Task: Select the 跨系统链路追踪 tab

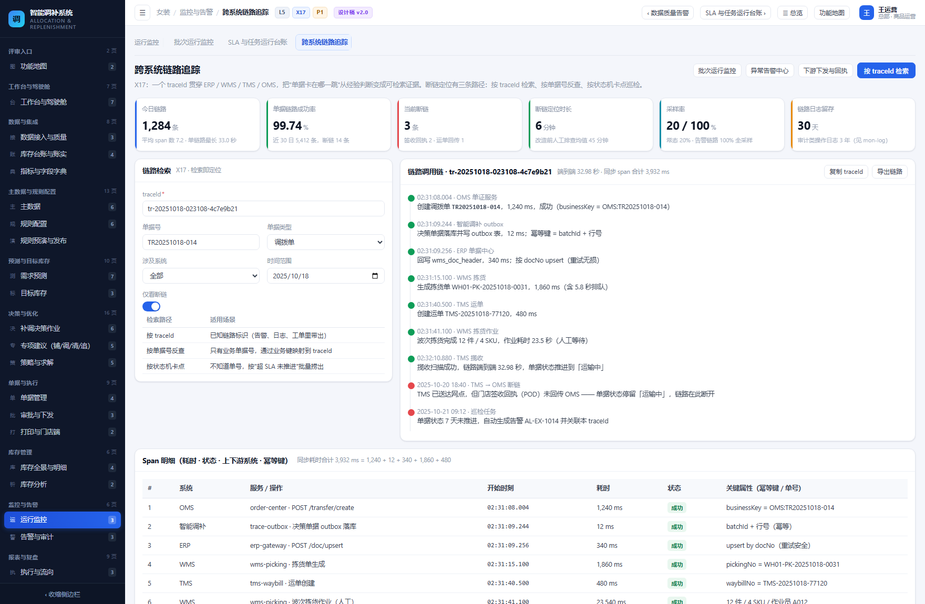Action: 324,42
